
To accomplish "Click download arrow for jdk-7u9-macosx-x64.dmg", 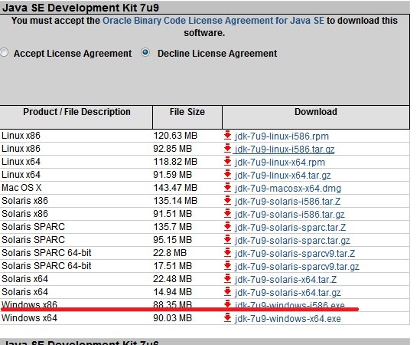I will click(x=227, y=187).
